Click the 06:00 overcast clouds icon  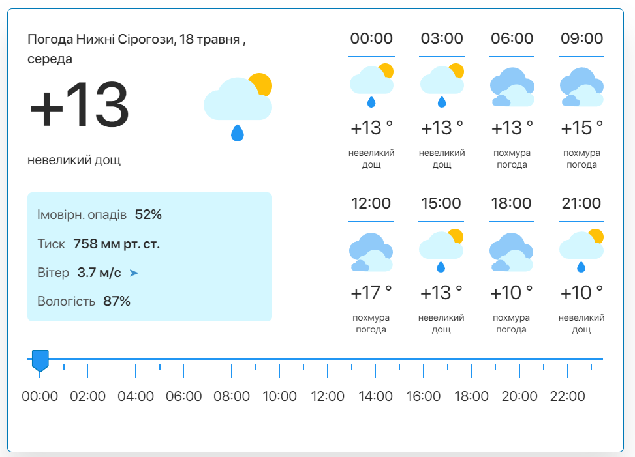[512, 87]
